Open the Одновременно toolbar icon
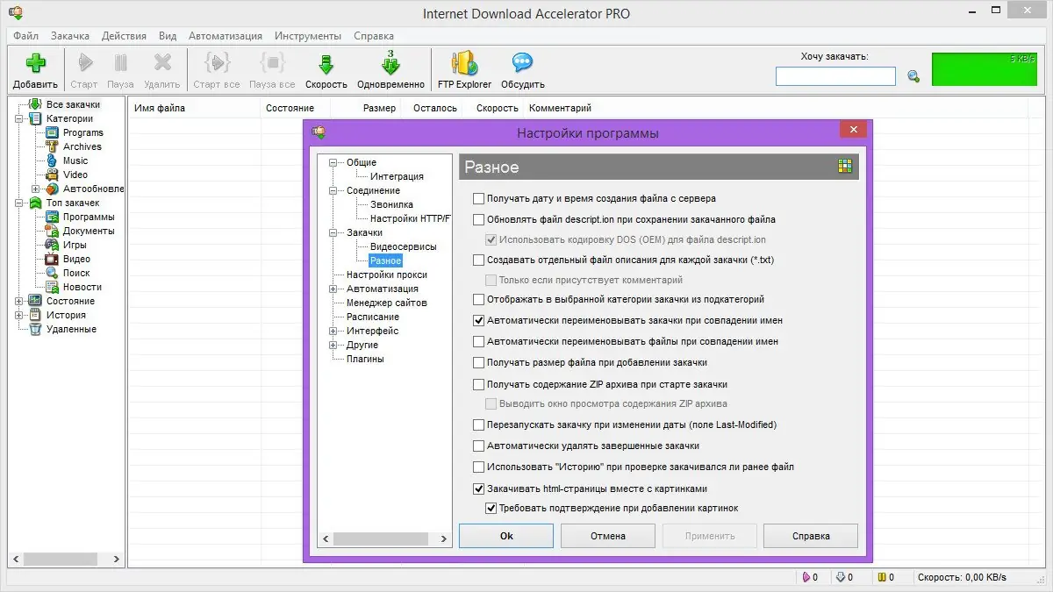1053x592 pixels. point(390,63)
